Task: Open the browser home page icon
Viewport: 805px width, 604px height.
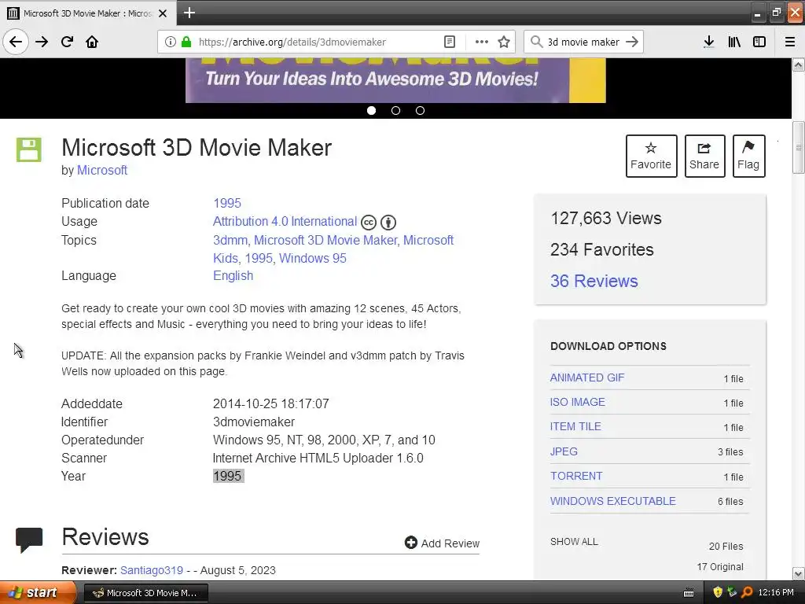Action: (92, 42)
